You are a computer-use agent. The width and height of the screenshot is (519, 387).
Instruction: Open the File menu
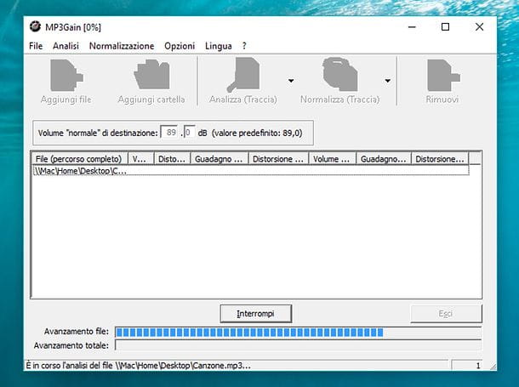pos(36,46)
